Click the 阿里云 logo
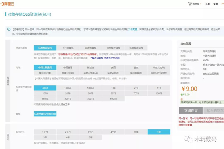224x149 pixels. pyautogui.click(x=7, y=4)
